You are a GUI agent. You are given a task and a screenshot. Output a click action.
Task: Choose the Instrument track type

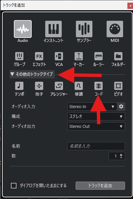[x=53, y=29]
